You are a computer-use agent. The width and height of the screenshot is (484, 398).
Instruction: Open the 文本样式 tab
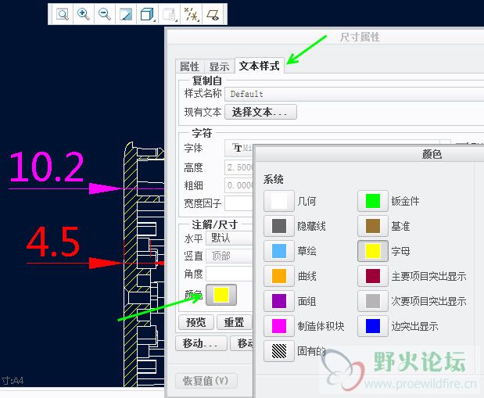coord(260,66)
